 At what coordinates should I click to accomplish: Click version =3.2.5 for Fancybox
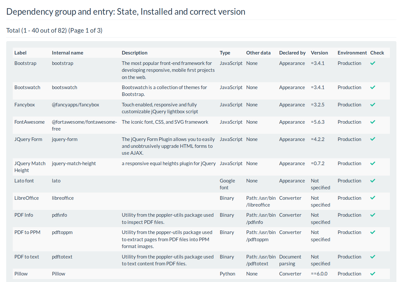point(318,105)
